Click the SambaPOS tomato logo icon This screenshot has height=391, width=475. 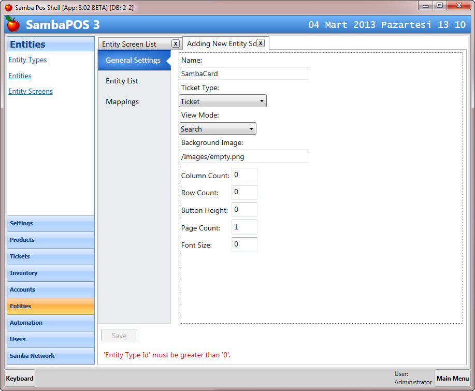13,24
